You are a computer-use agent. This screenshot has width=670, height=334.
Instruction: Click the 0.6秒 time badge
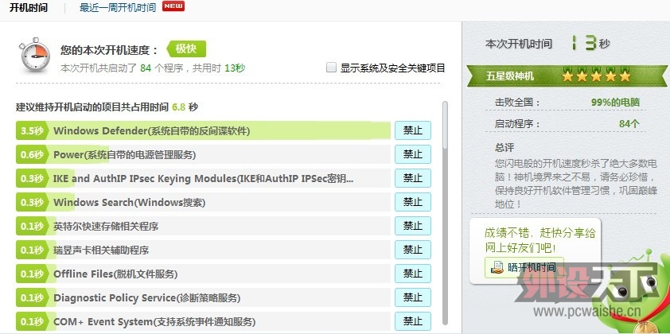tap(31, 154)
